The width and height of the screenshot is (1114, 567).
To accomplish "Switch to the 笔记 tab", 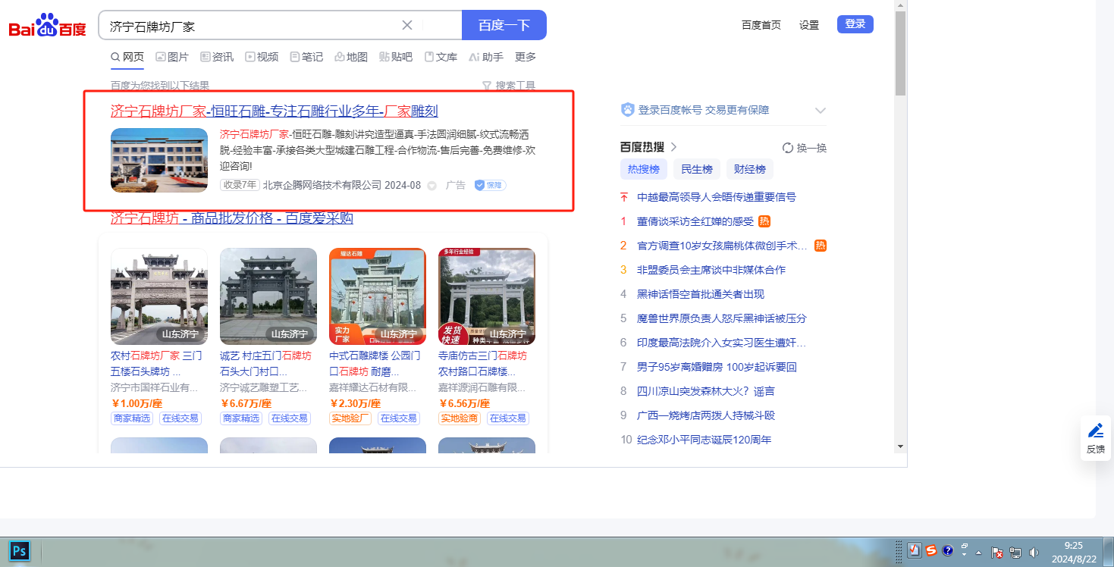I will pos(306,57).
